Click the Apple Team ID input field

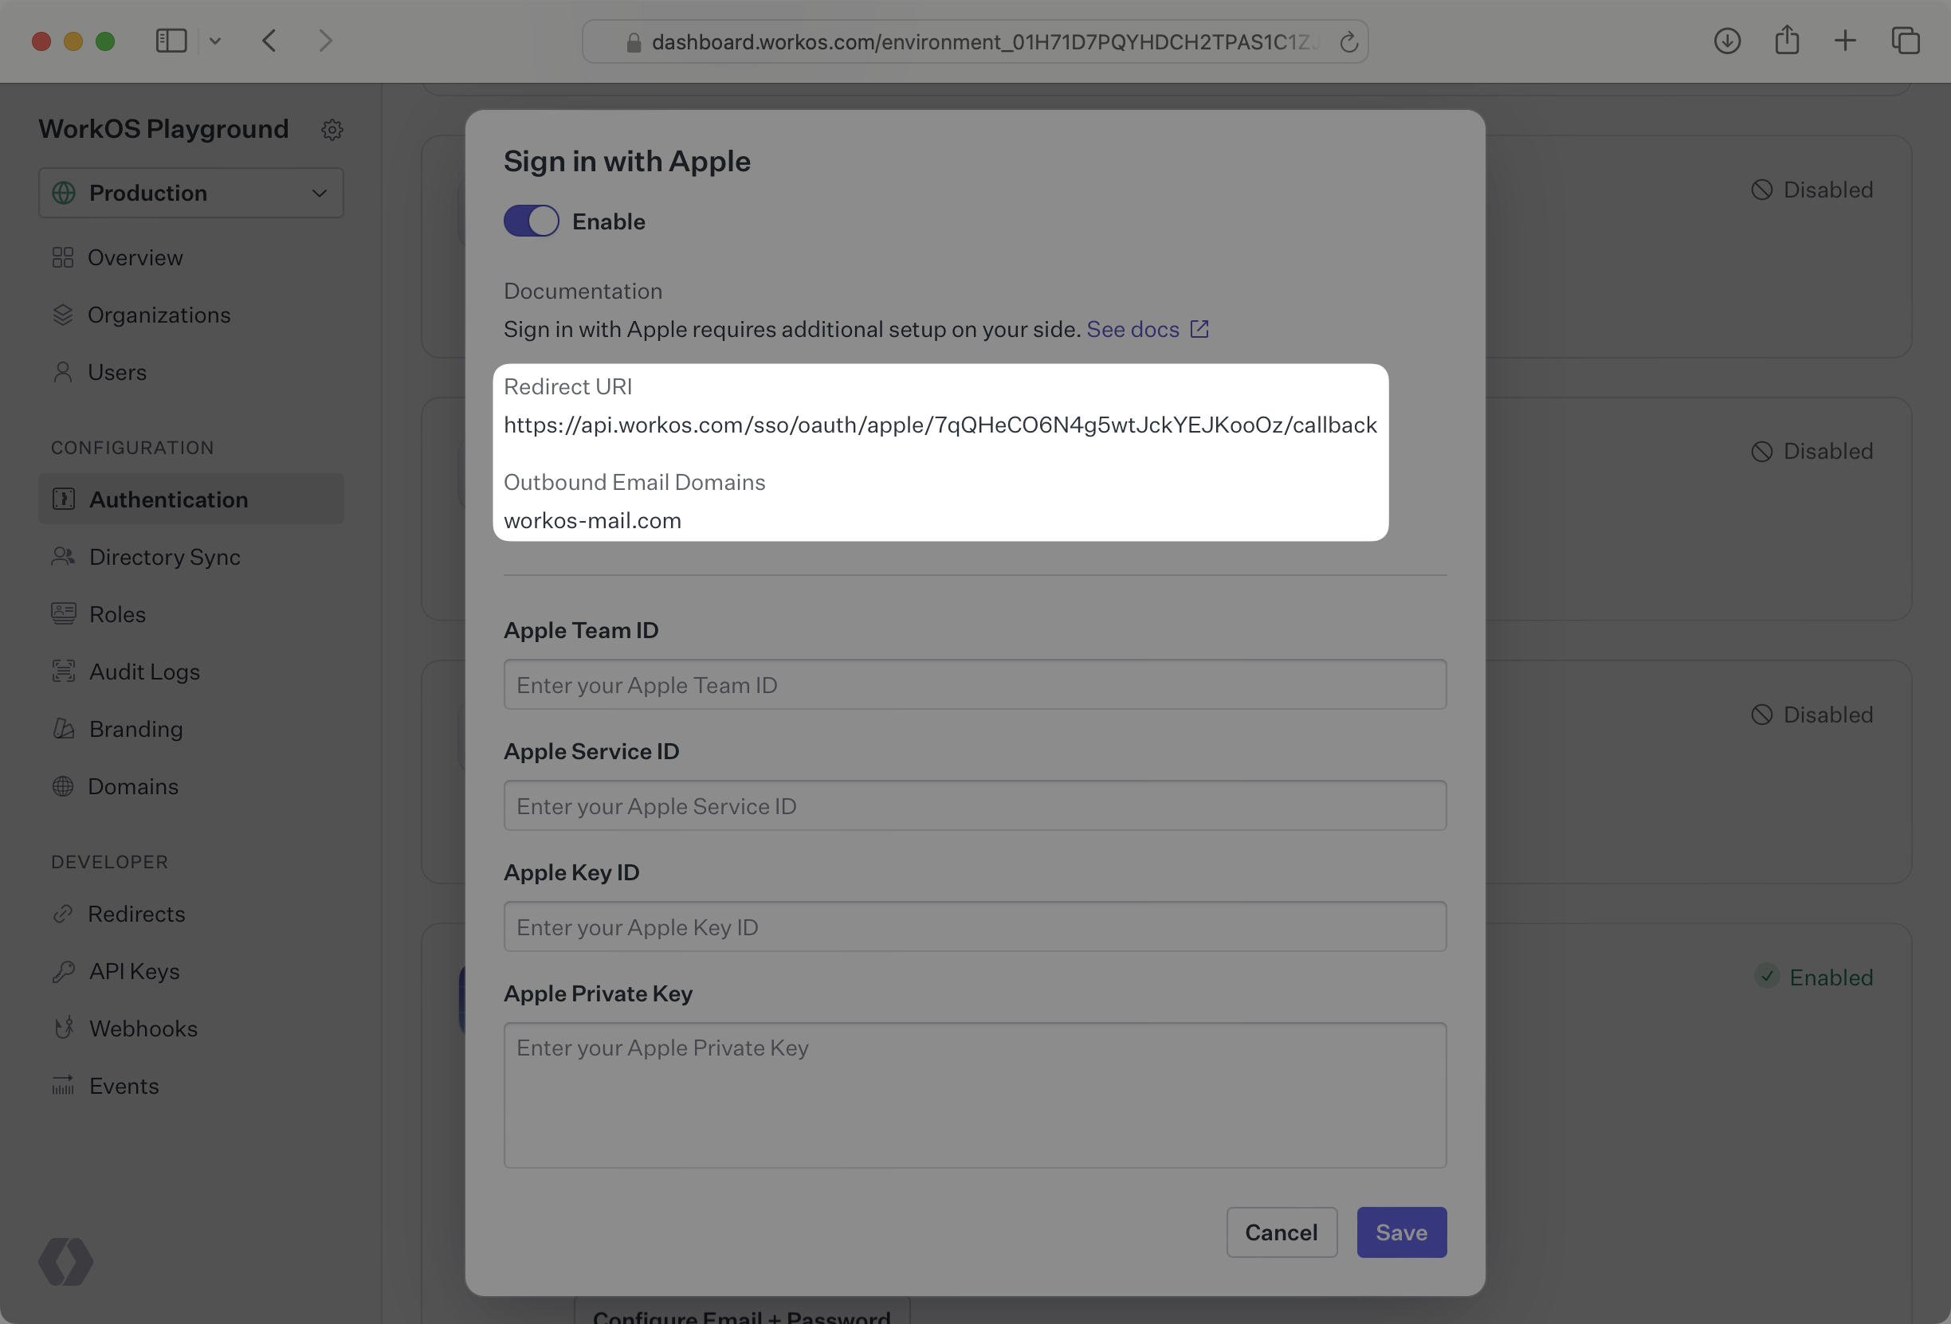(974, 684)
